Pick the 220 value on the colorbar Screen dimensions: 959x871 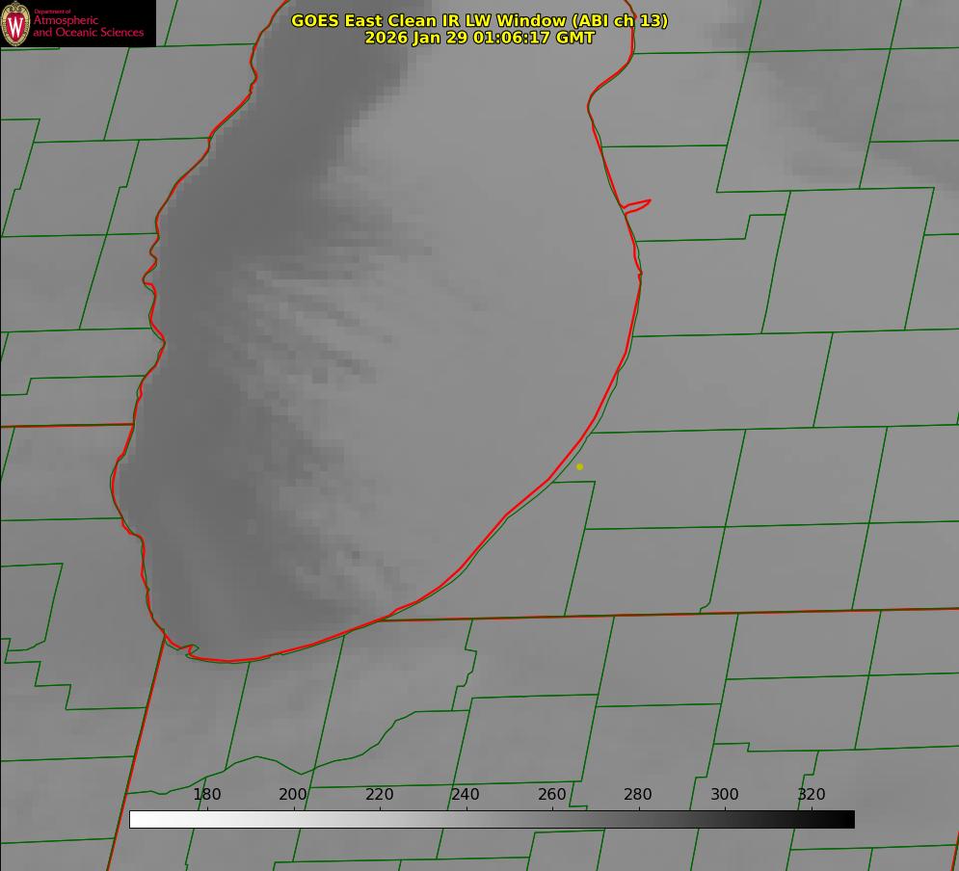coord(380,795)
